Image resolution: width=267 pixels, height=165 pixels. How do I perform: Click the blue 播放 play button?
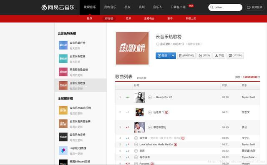coord(163,55)
